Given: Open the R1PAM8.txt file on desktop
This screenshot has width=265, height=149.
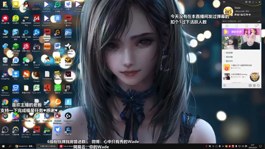Looking at the screenshot, I should (47, 75).
